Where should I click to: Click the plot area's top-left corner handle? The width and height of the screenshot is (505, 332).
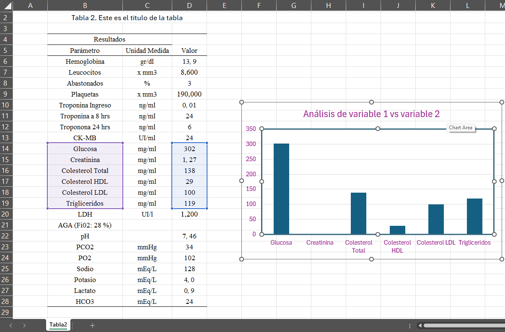[262, 129]
